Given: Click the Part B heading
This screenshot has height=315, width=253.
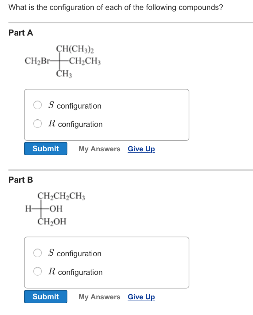Looking at the screenshot, I should click(x=21, y=180).
